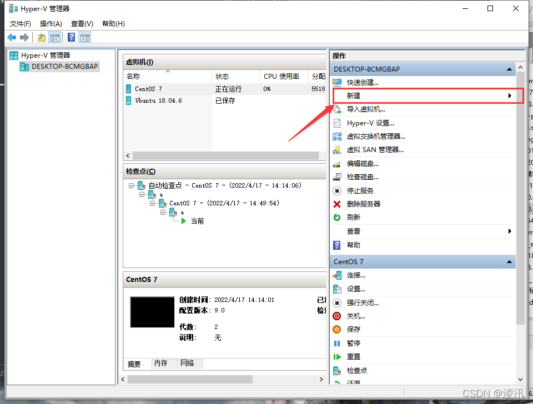The image size is (533, 404).
Task: Click red X 删除服务器 icon
Action: pyautogui.click(x=337, y=204)
